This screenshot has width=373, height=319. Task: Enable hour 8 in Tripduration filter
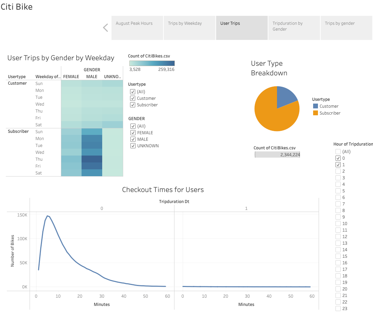pos(338,210)
